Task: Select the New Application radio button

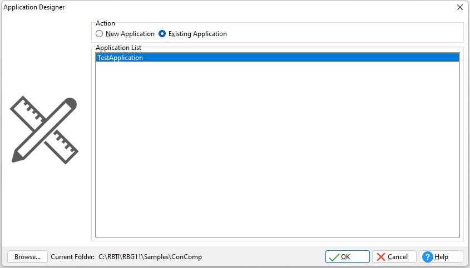Action: pos(99,34)
